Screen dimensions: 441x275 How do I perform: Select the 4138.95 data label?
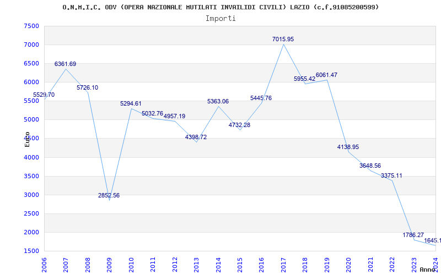point(348,147)
